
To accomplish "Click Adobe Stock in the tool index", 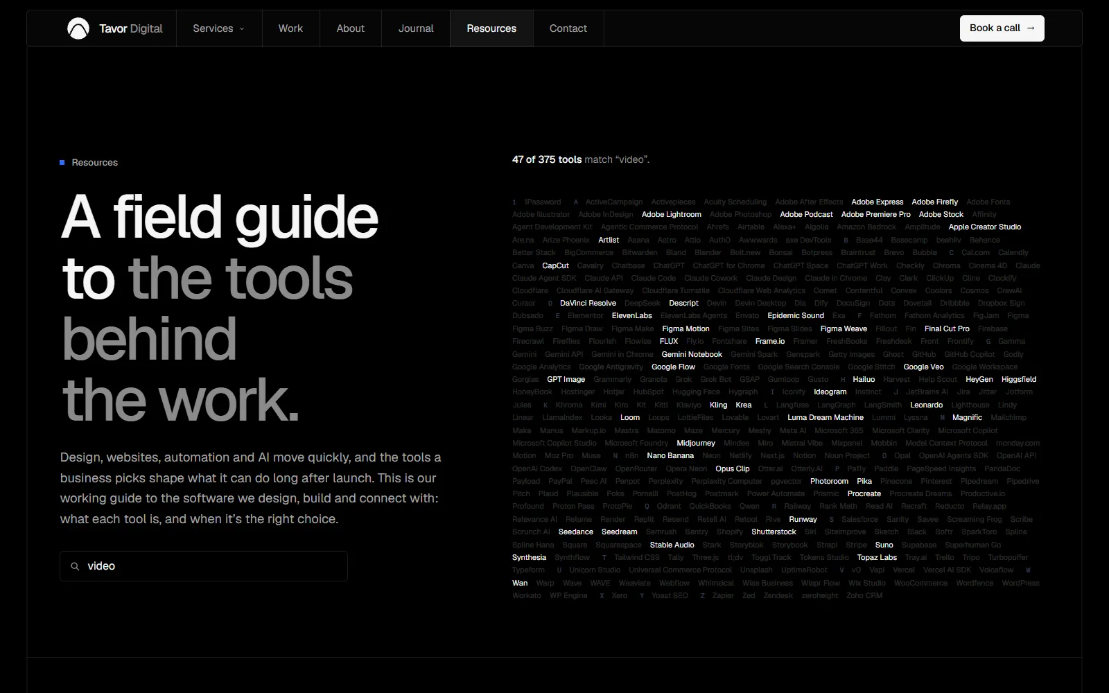I will [941, 214].
